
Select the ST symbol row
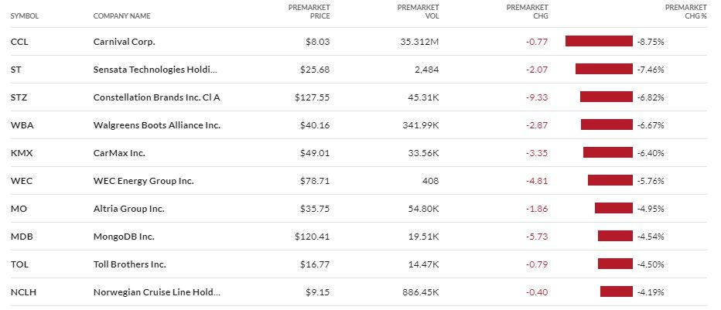point(16,70)
